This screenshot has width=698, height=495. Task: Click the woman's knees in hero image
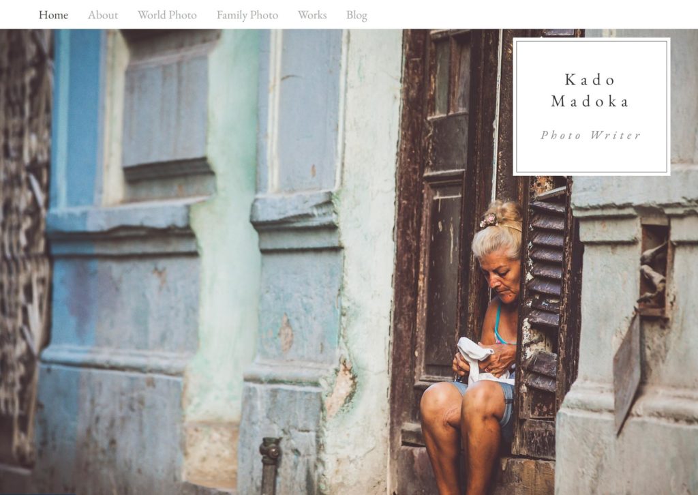[x=463, y=401]
